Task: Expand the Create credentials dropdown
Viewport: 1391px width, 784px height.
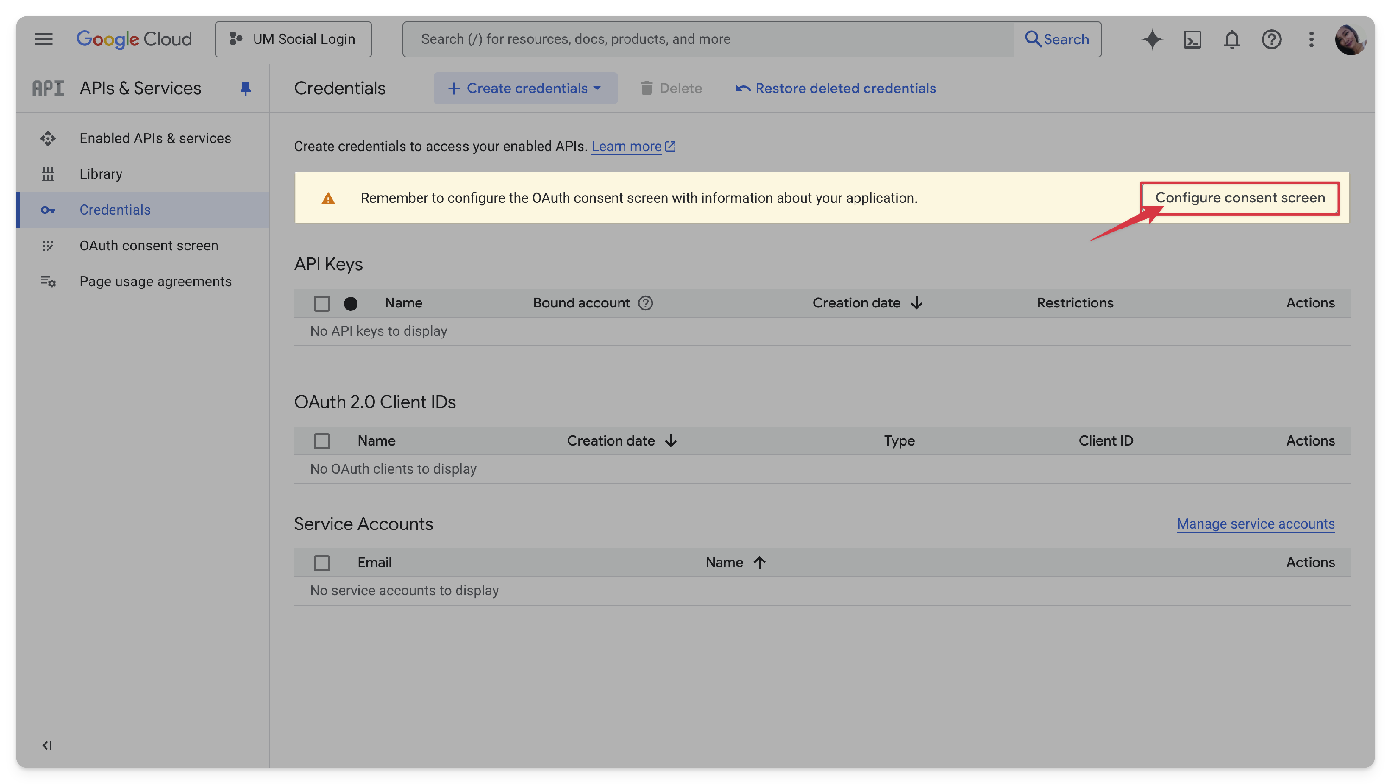Action: tap(525, 88)
